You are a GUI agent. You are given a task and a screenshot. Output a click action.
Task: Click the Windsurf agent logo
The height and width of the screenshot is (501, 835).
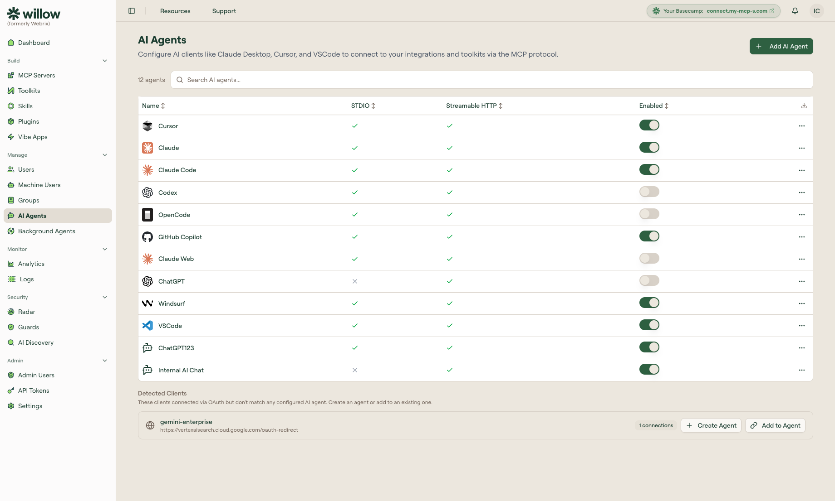coord(147,303)
